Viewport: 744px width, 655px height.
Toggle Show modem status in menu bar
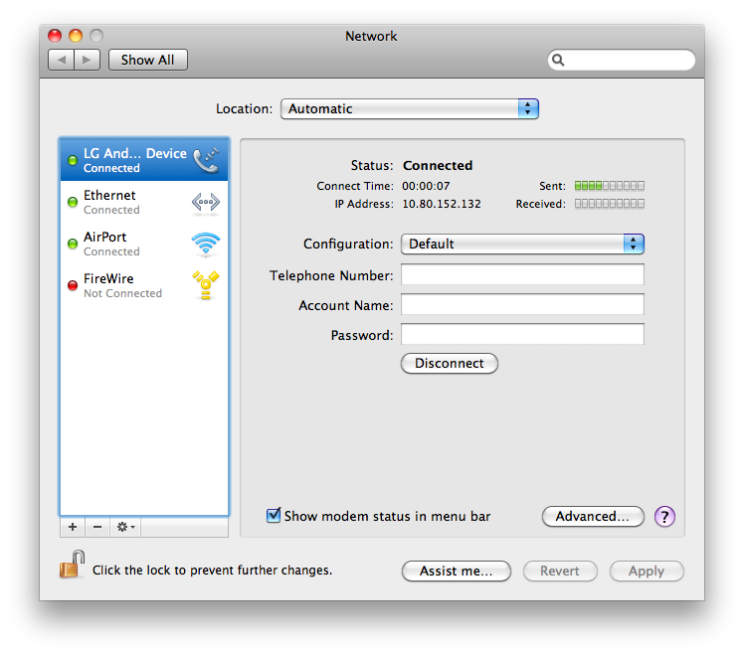(274, 516)
